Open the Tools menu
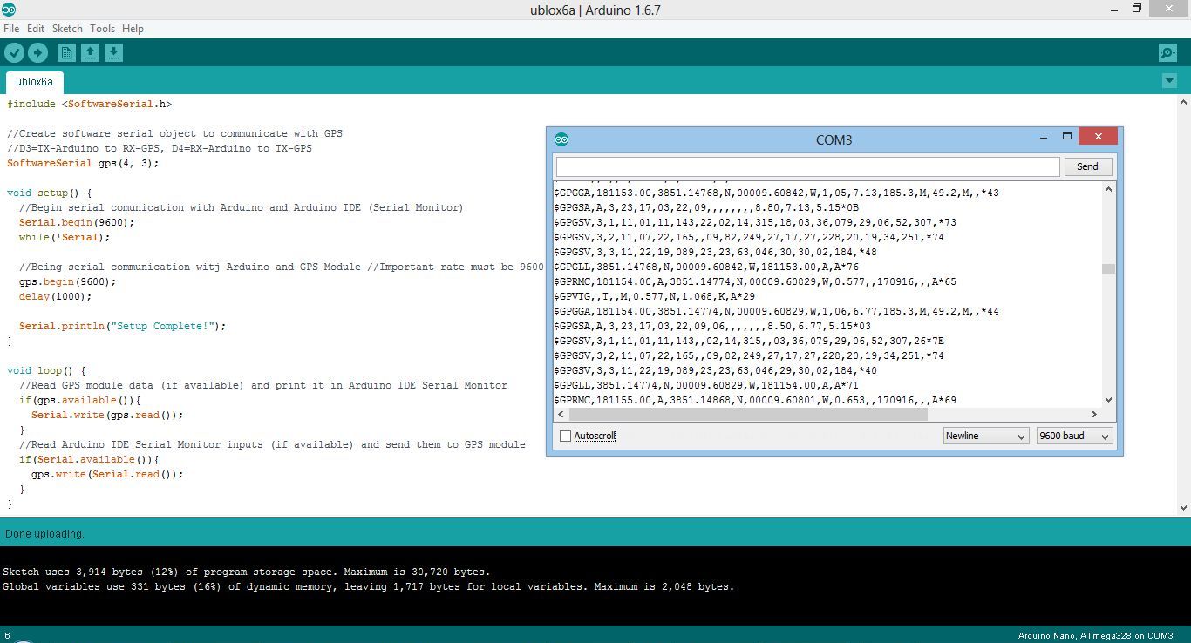This screenshot has width=1191, height=643. click(x=102, y=29)
